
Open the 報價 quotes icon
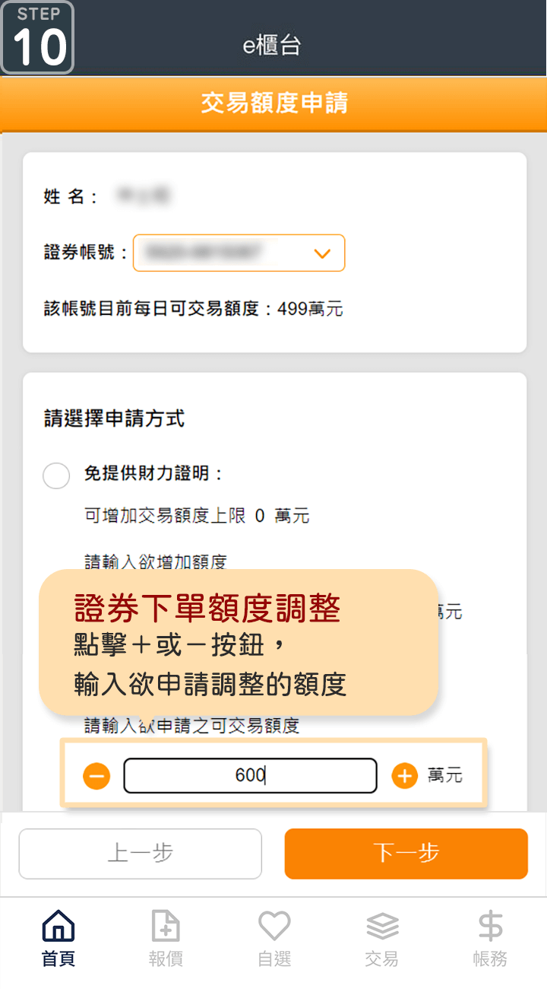click(x=166, y=926)
